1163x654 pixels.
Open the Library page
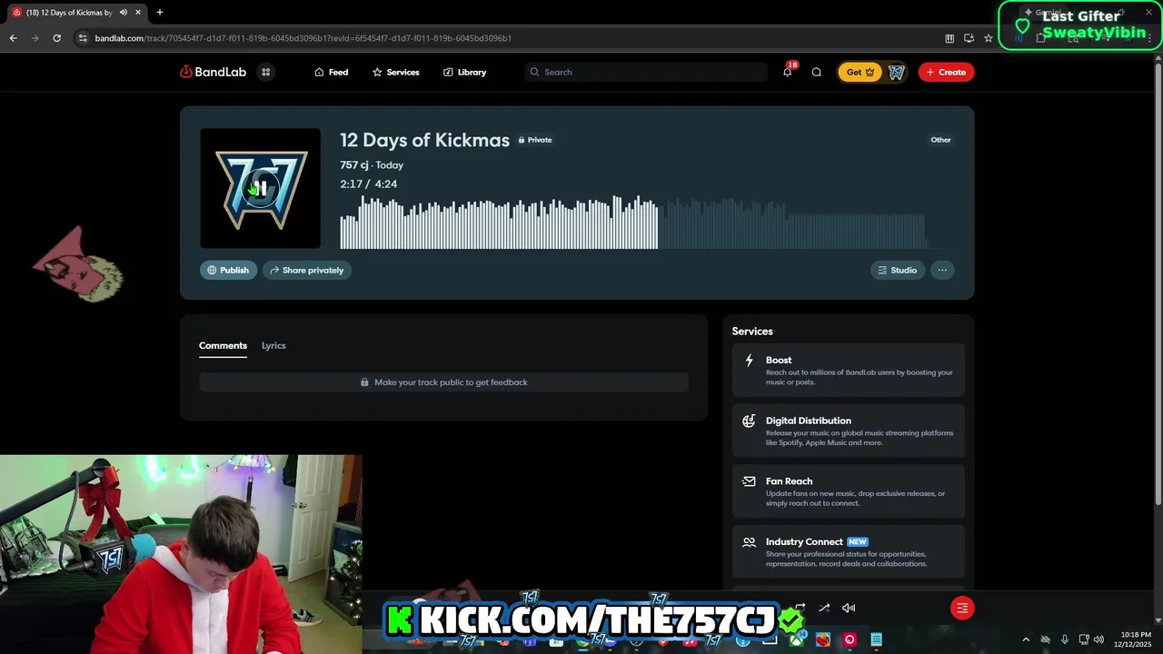tap(464, 72)
